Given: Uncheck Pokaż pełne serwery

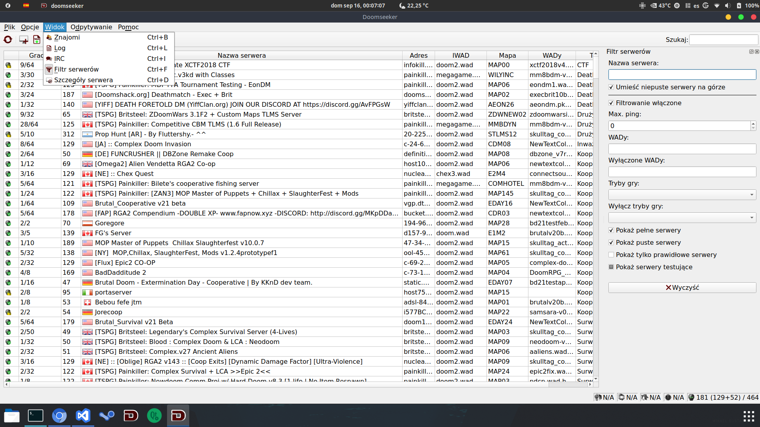Looking at the screenshot, I should coord(611,230).
